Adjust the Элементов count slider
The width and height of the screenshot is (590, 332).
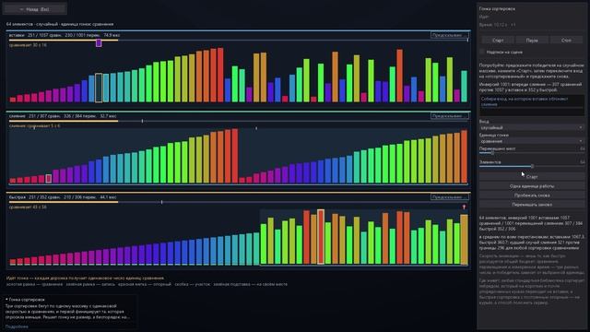click(532, 166)
